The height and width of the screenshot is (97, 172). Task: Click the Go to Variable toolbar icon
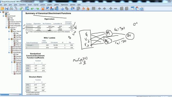click(52, 8)
